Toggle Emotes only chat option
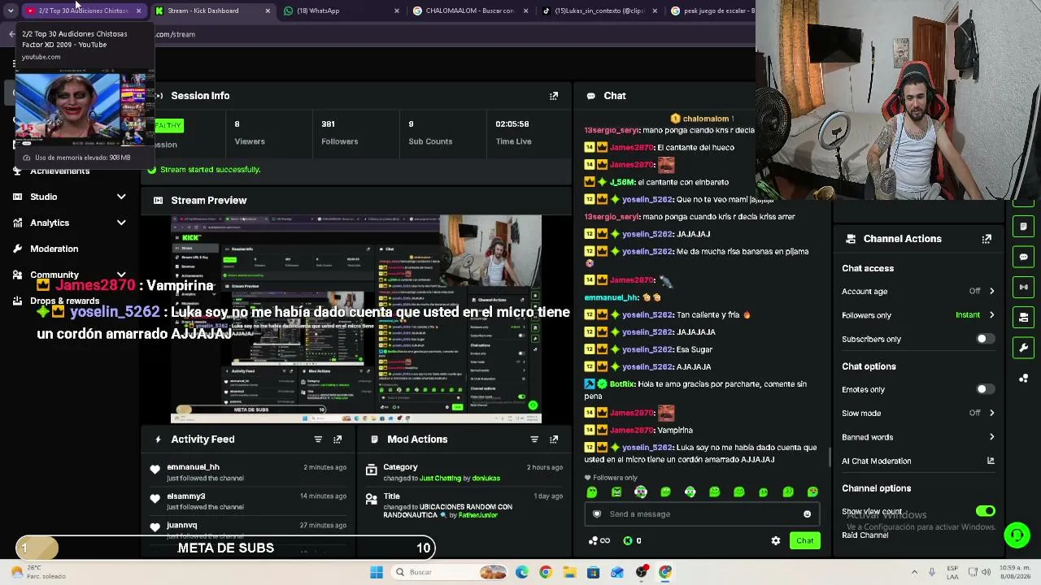The height and width of the screenshot is (585, 1041). (985, 389)
